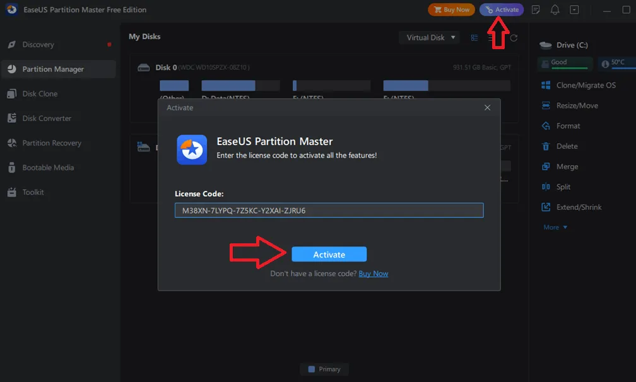Screen dimensions: 636x382
Task: Click the Good health status indicator
Action: tap(565, 63)
